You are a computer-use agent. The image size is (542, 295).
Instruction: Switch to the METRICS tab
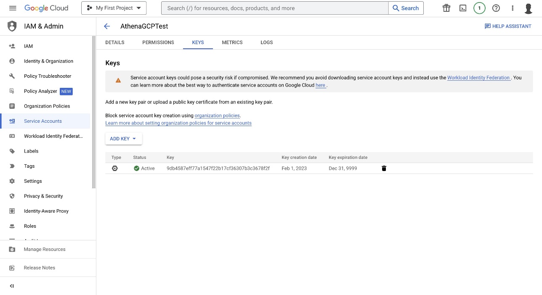[x=232, y=42]
